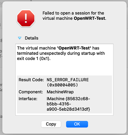Click the IMachine {85632c68- line
128x135 pixels.
point(68,99)
